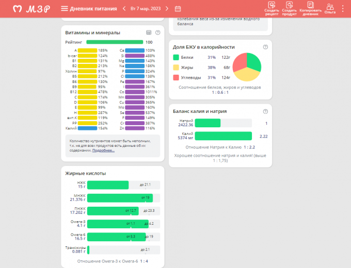351x268 pixels.
Task: Open table view in Витамины и минералы
Action: point(149,32)
